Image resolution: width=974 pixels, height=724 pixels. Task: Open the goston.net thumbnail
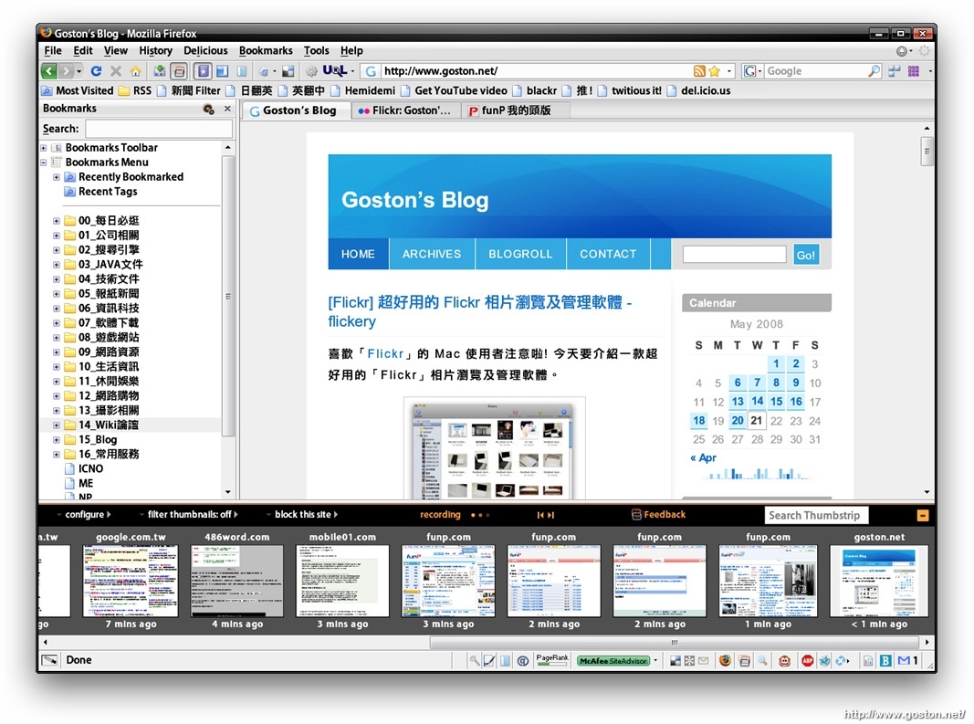879,581
